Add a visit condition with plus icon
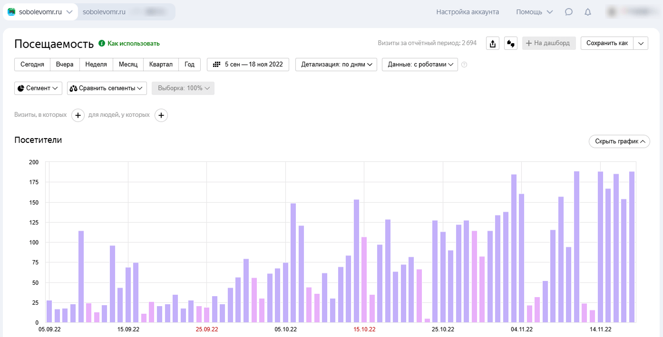Screen dimensions: 663x337 coord(78,115)
